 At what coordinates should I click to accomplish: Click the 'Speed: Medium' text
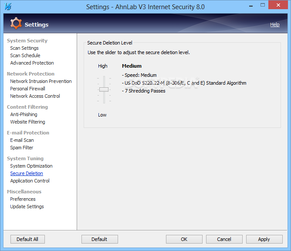(x=139, y=75)
